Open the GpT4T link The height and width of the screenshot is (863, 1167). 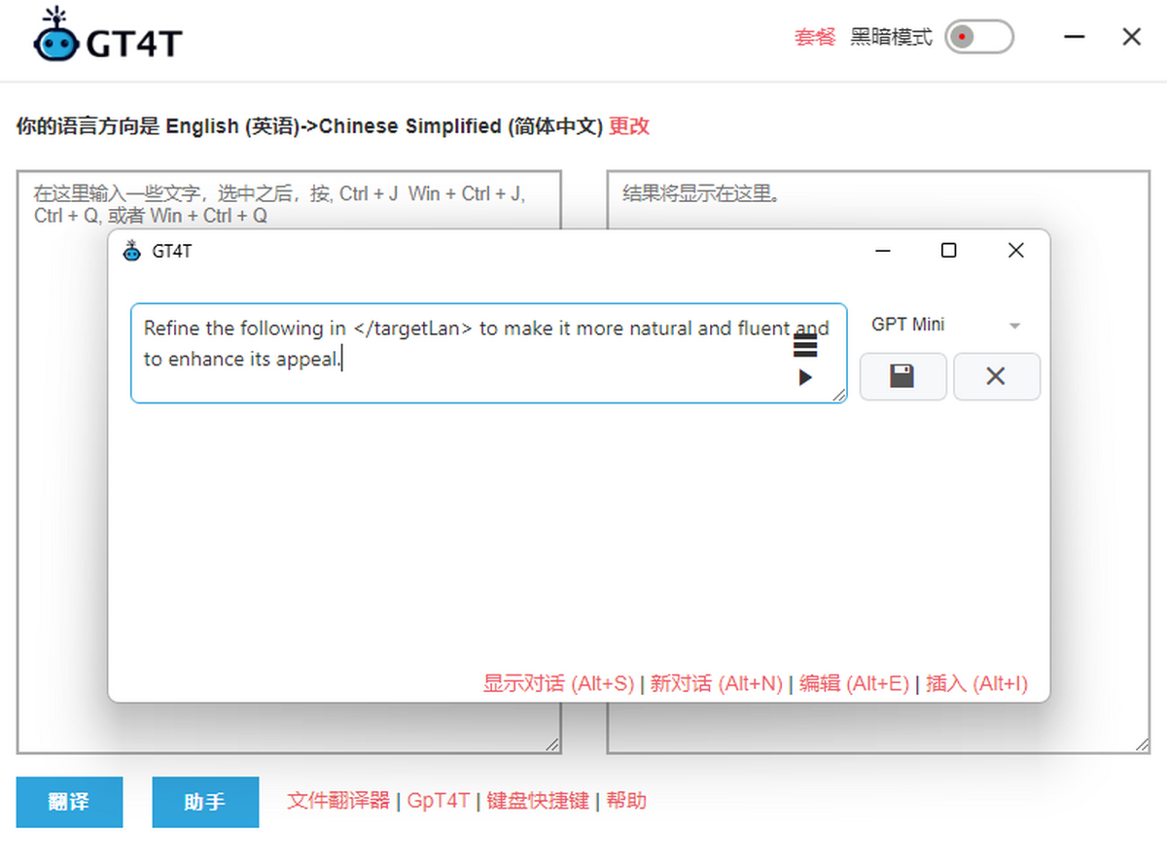[439, 801]
